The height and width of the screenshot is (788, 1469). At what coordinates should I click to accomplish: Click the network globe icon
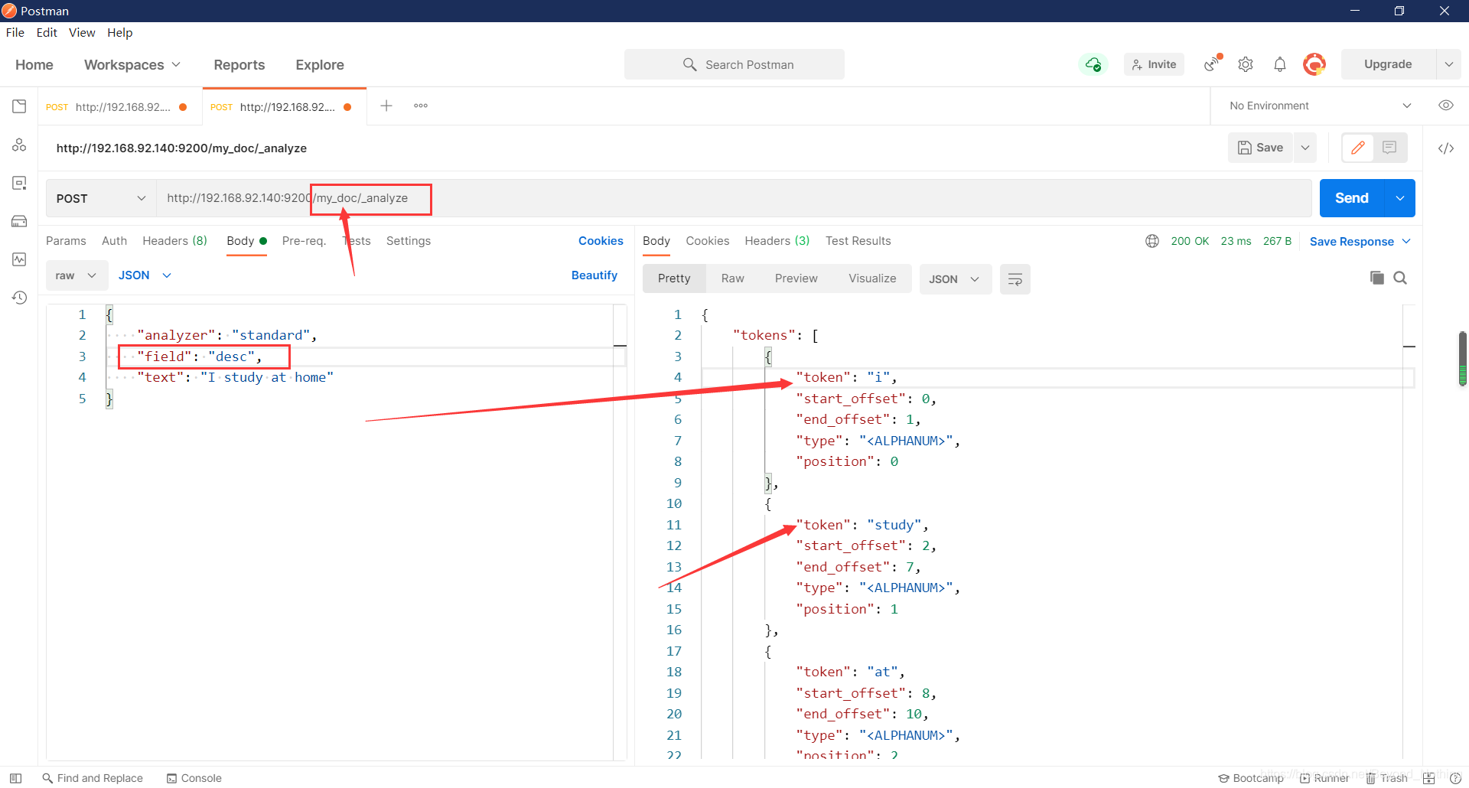click(1152, 241)
